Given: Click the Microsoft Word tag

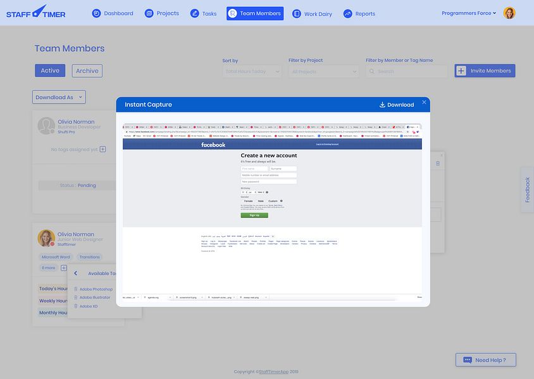Looking at the screenshot, I should pos(56,257).
